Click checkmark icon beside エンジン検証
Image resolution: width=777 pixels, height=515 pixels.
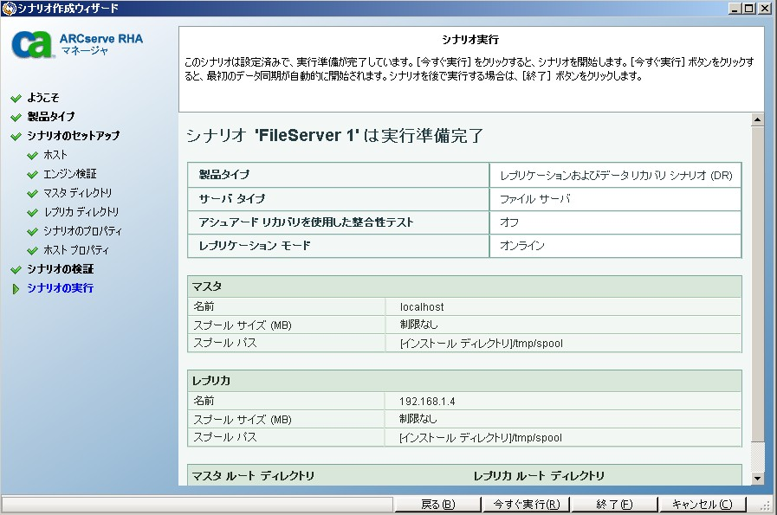(33, 174)
